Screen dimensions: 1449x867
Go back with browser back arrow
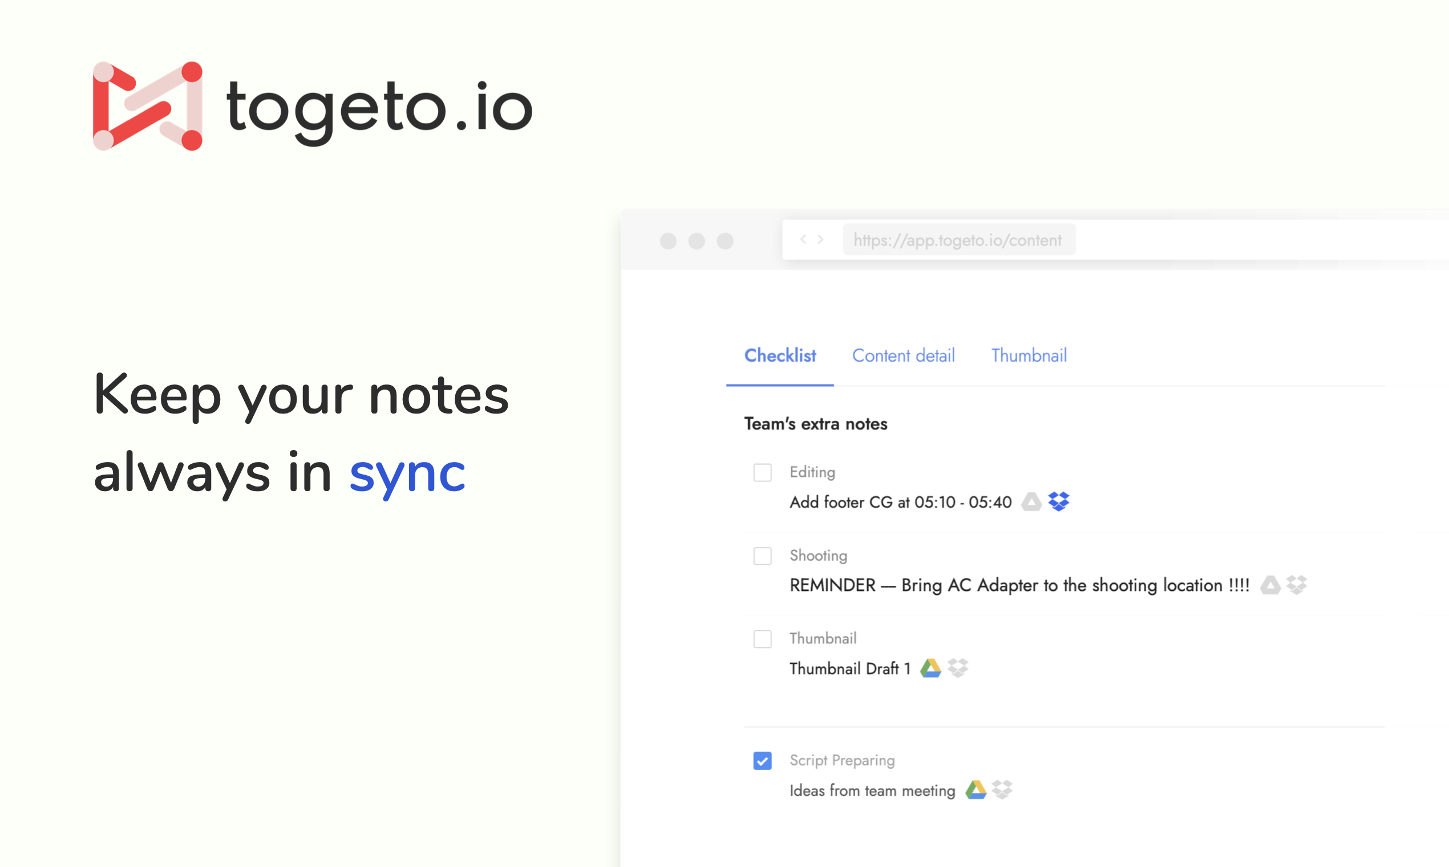[803, 240]
